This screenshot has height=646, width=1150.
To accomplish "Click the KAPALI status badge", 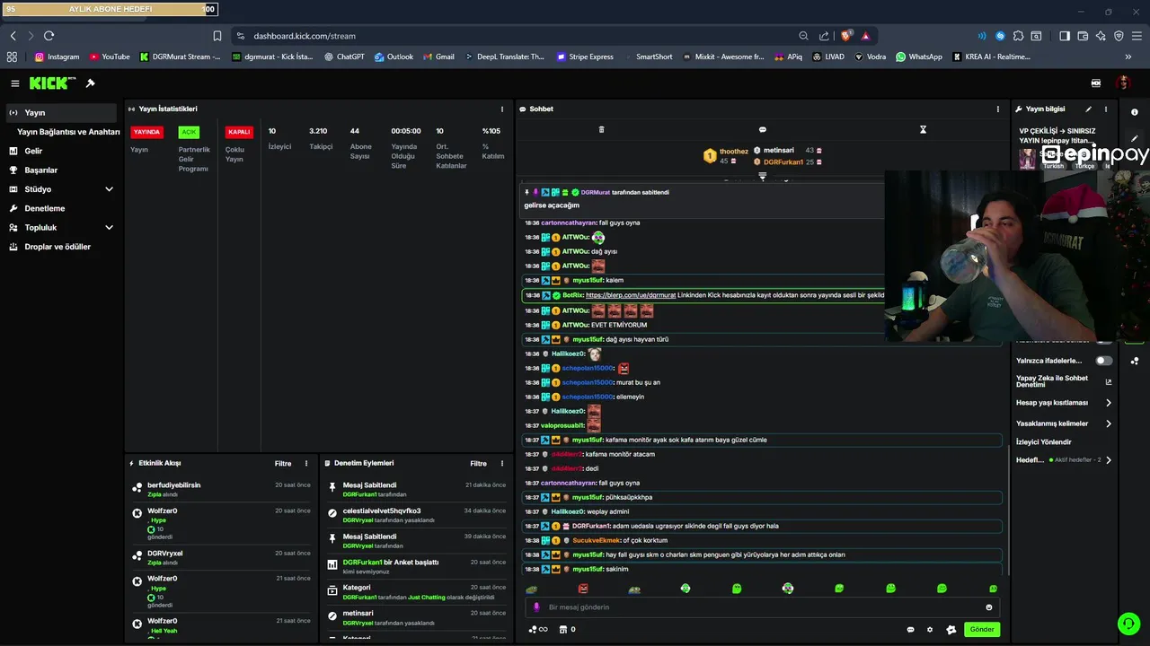I will coord(239,132).
